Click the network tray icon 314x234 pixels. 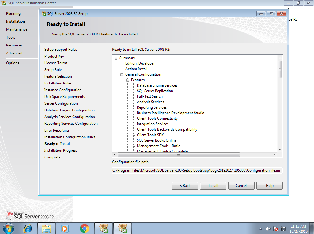point(283,229)
